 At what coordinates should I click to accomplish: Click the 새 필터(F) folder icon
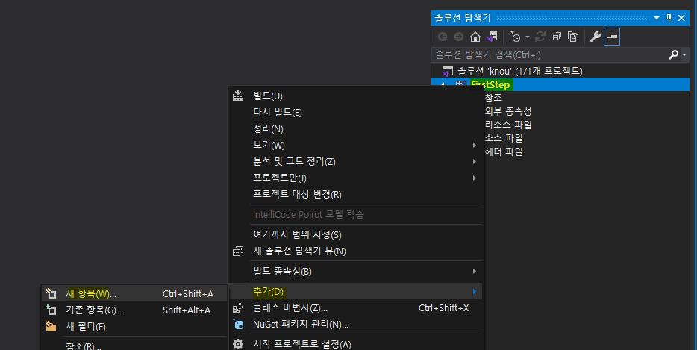[51, 326]
